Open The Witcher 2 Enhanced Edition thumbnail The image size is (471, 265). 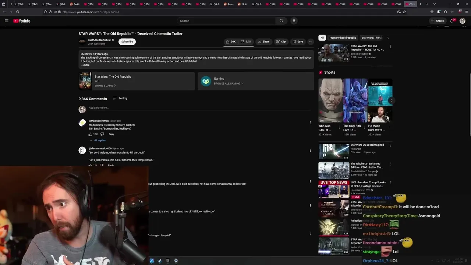tap(334, 170)
